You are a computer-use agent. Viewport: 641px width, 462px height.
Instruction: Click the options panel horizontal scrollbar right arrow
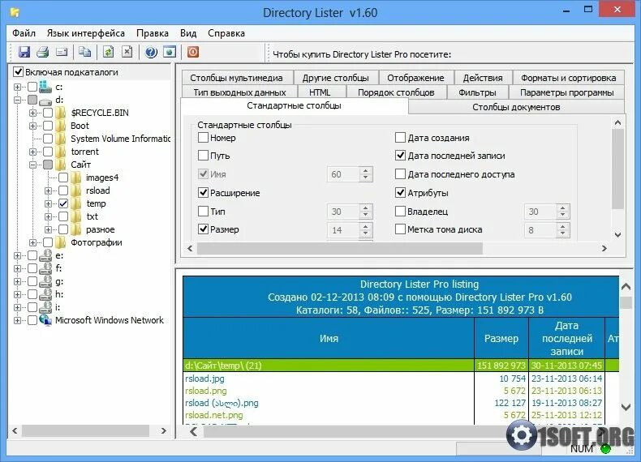tap(604, 248)
